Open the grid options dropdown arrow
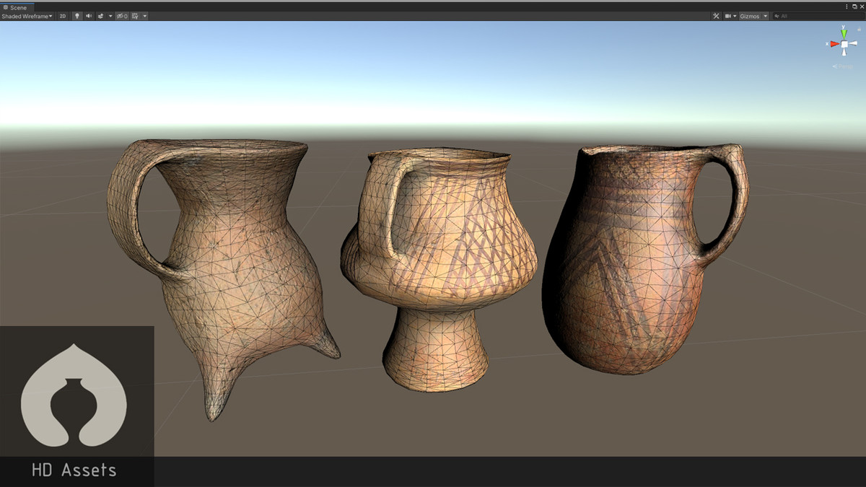This screenshot has width=866, height=487. 144,15
